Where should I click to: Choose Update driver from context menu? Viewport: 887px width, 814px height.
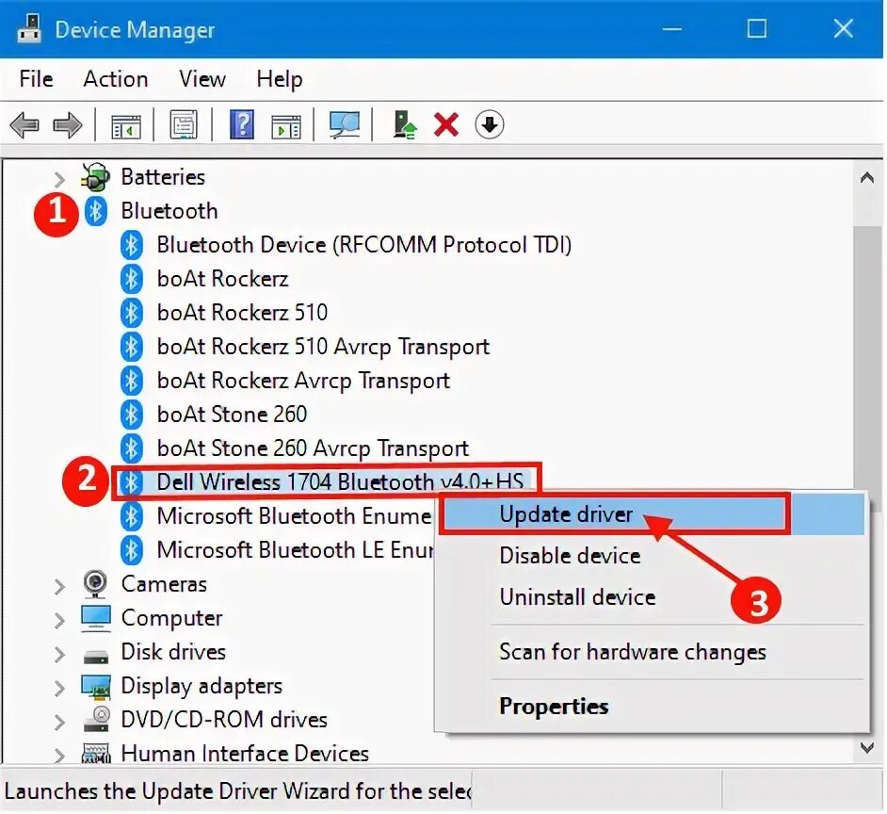(653, 514)
